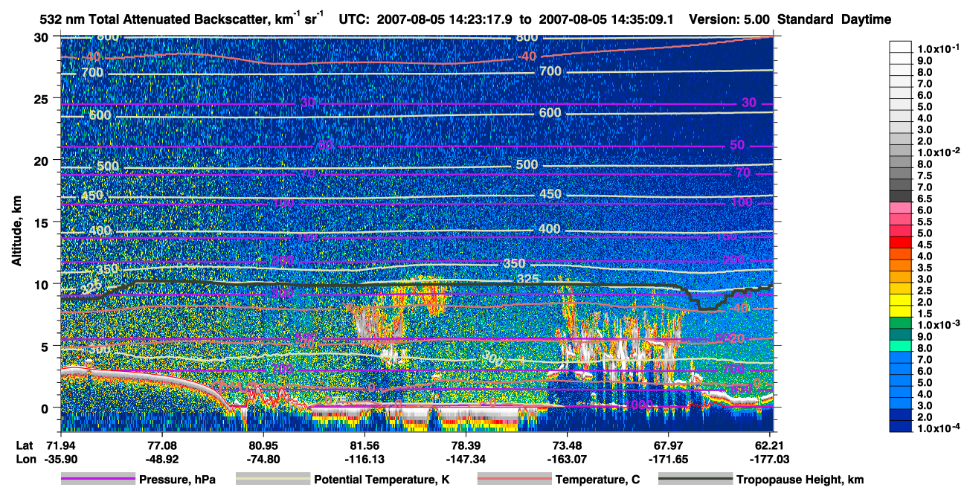Click the Potential Temperature legend line sample
This screenshot has width=967, height=496.
click(x=272, y=480)
